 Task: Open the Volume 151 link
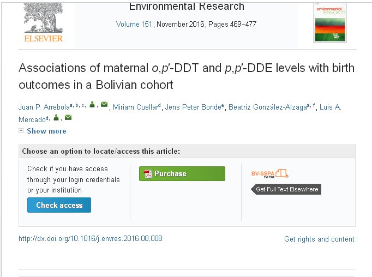pos(135,25)
